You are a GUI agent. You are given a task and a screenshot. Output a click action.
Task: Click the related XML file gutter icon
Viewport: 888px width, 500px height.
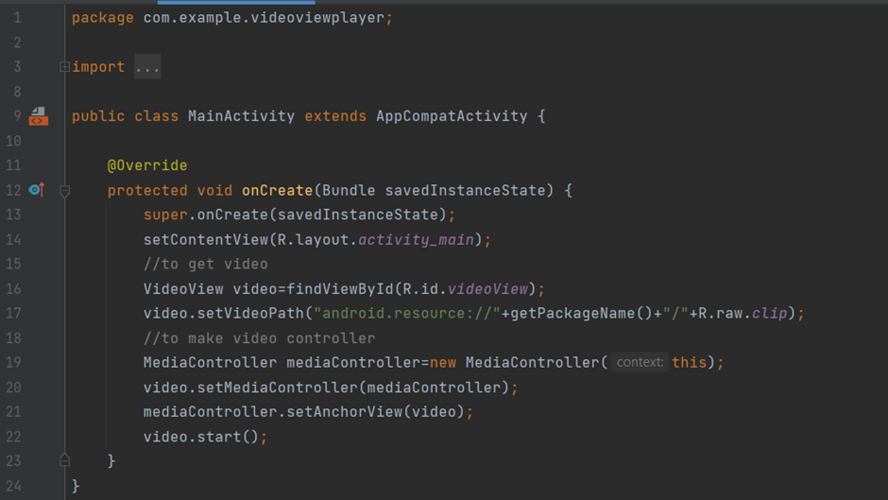tap(38, 116)
